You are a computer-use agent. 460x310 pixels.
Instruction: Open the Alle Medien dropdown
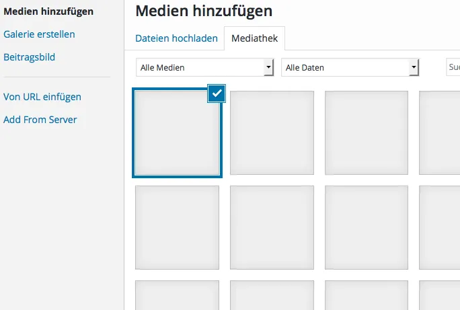pos(204,67)
